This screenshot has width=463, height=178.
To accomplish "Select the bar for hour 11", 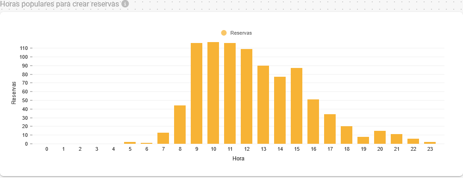I will [x=230, y=93].
